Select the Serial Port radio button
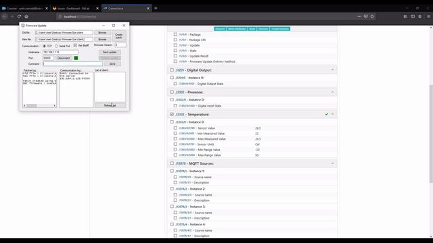 point(56,46)
